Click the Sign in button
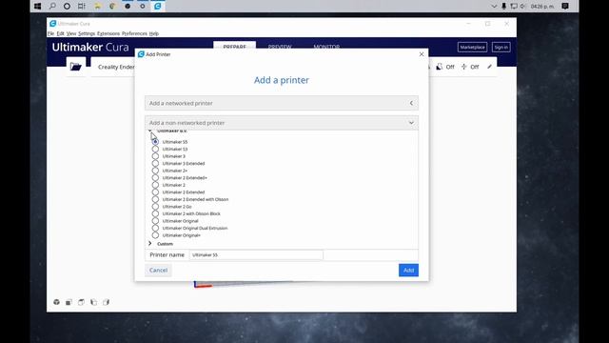 pyautogui.click(x=501, y=47)
